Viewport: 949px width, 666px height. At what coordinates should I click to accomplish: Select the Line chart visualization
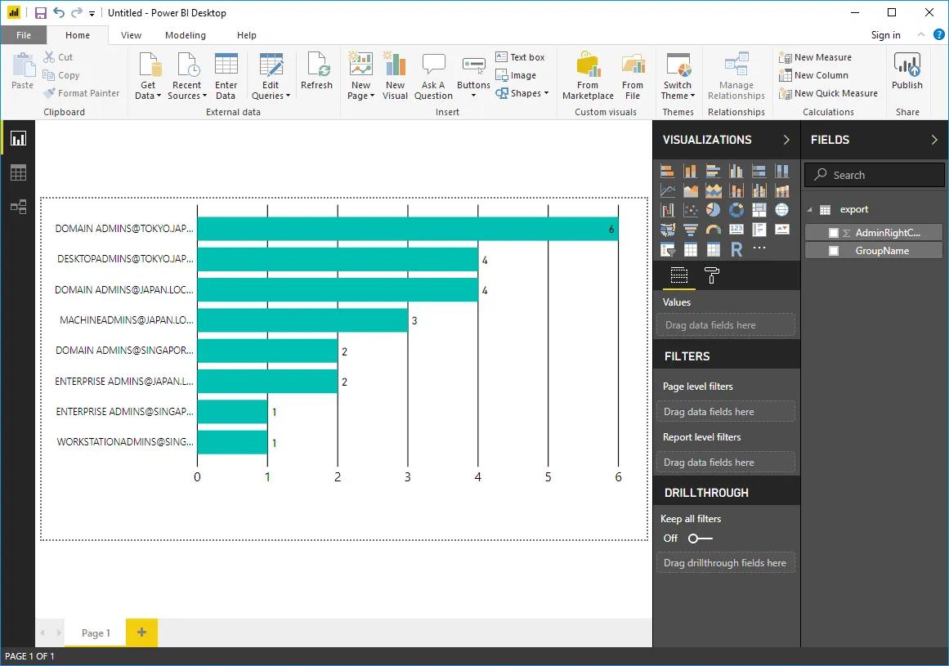(x=668, y=191)
